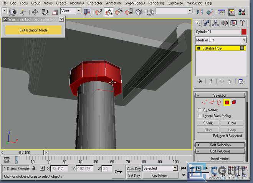253x183 pixels.
Task: Open the Graph Editors menu
Action: pos(135,3)
